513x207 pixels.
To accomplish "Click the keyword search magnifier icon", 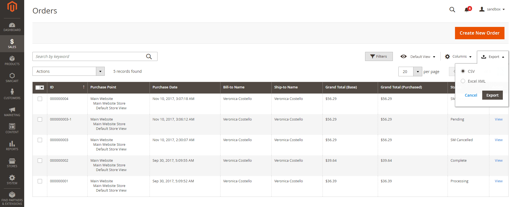I will click(149, 57).
